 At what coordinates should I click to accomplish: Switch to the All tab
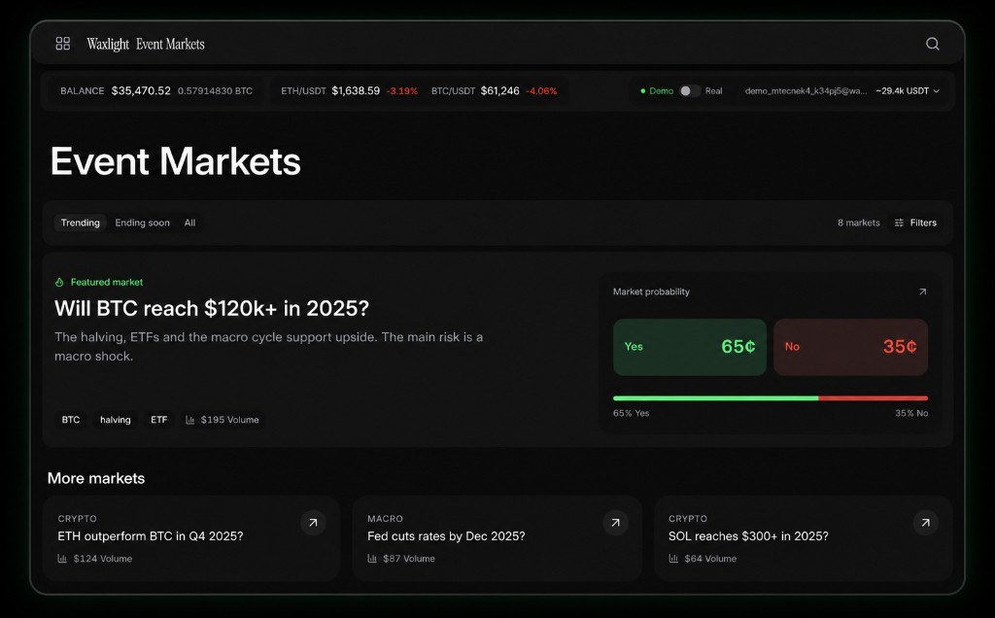[x=189, y=223]
